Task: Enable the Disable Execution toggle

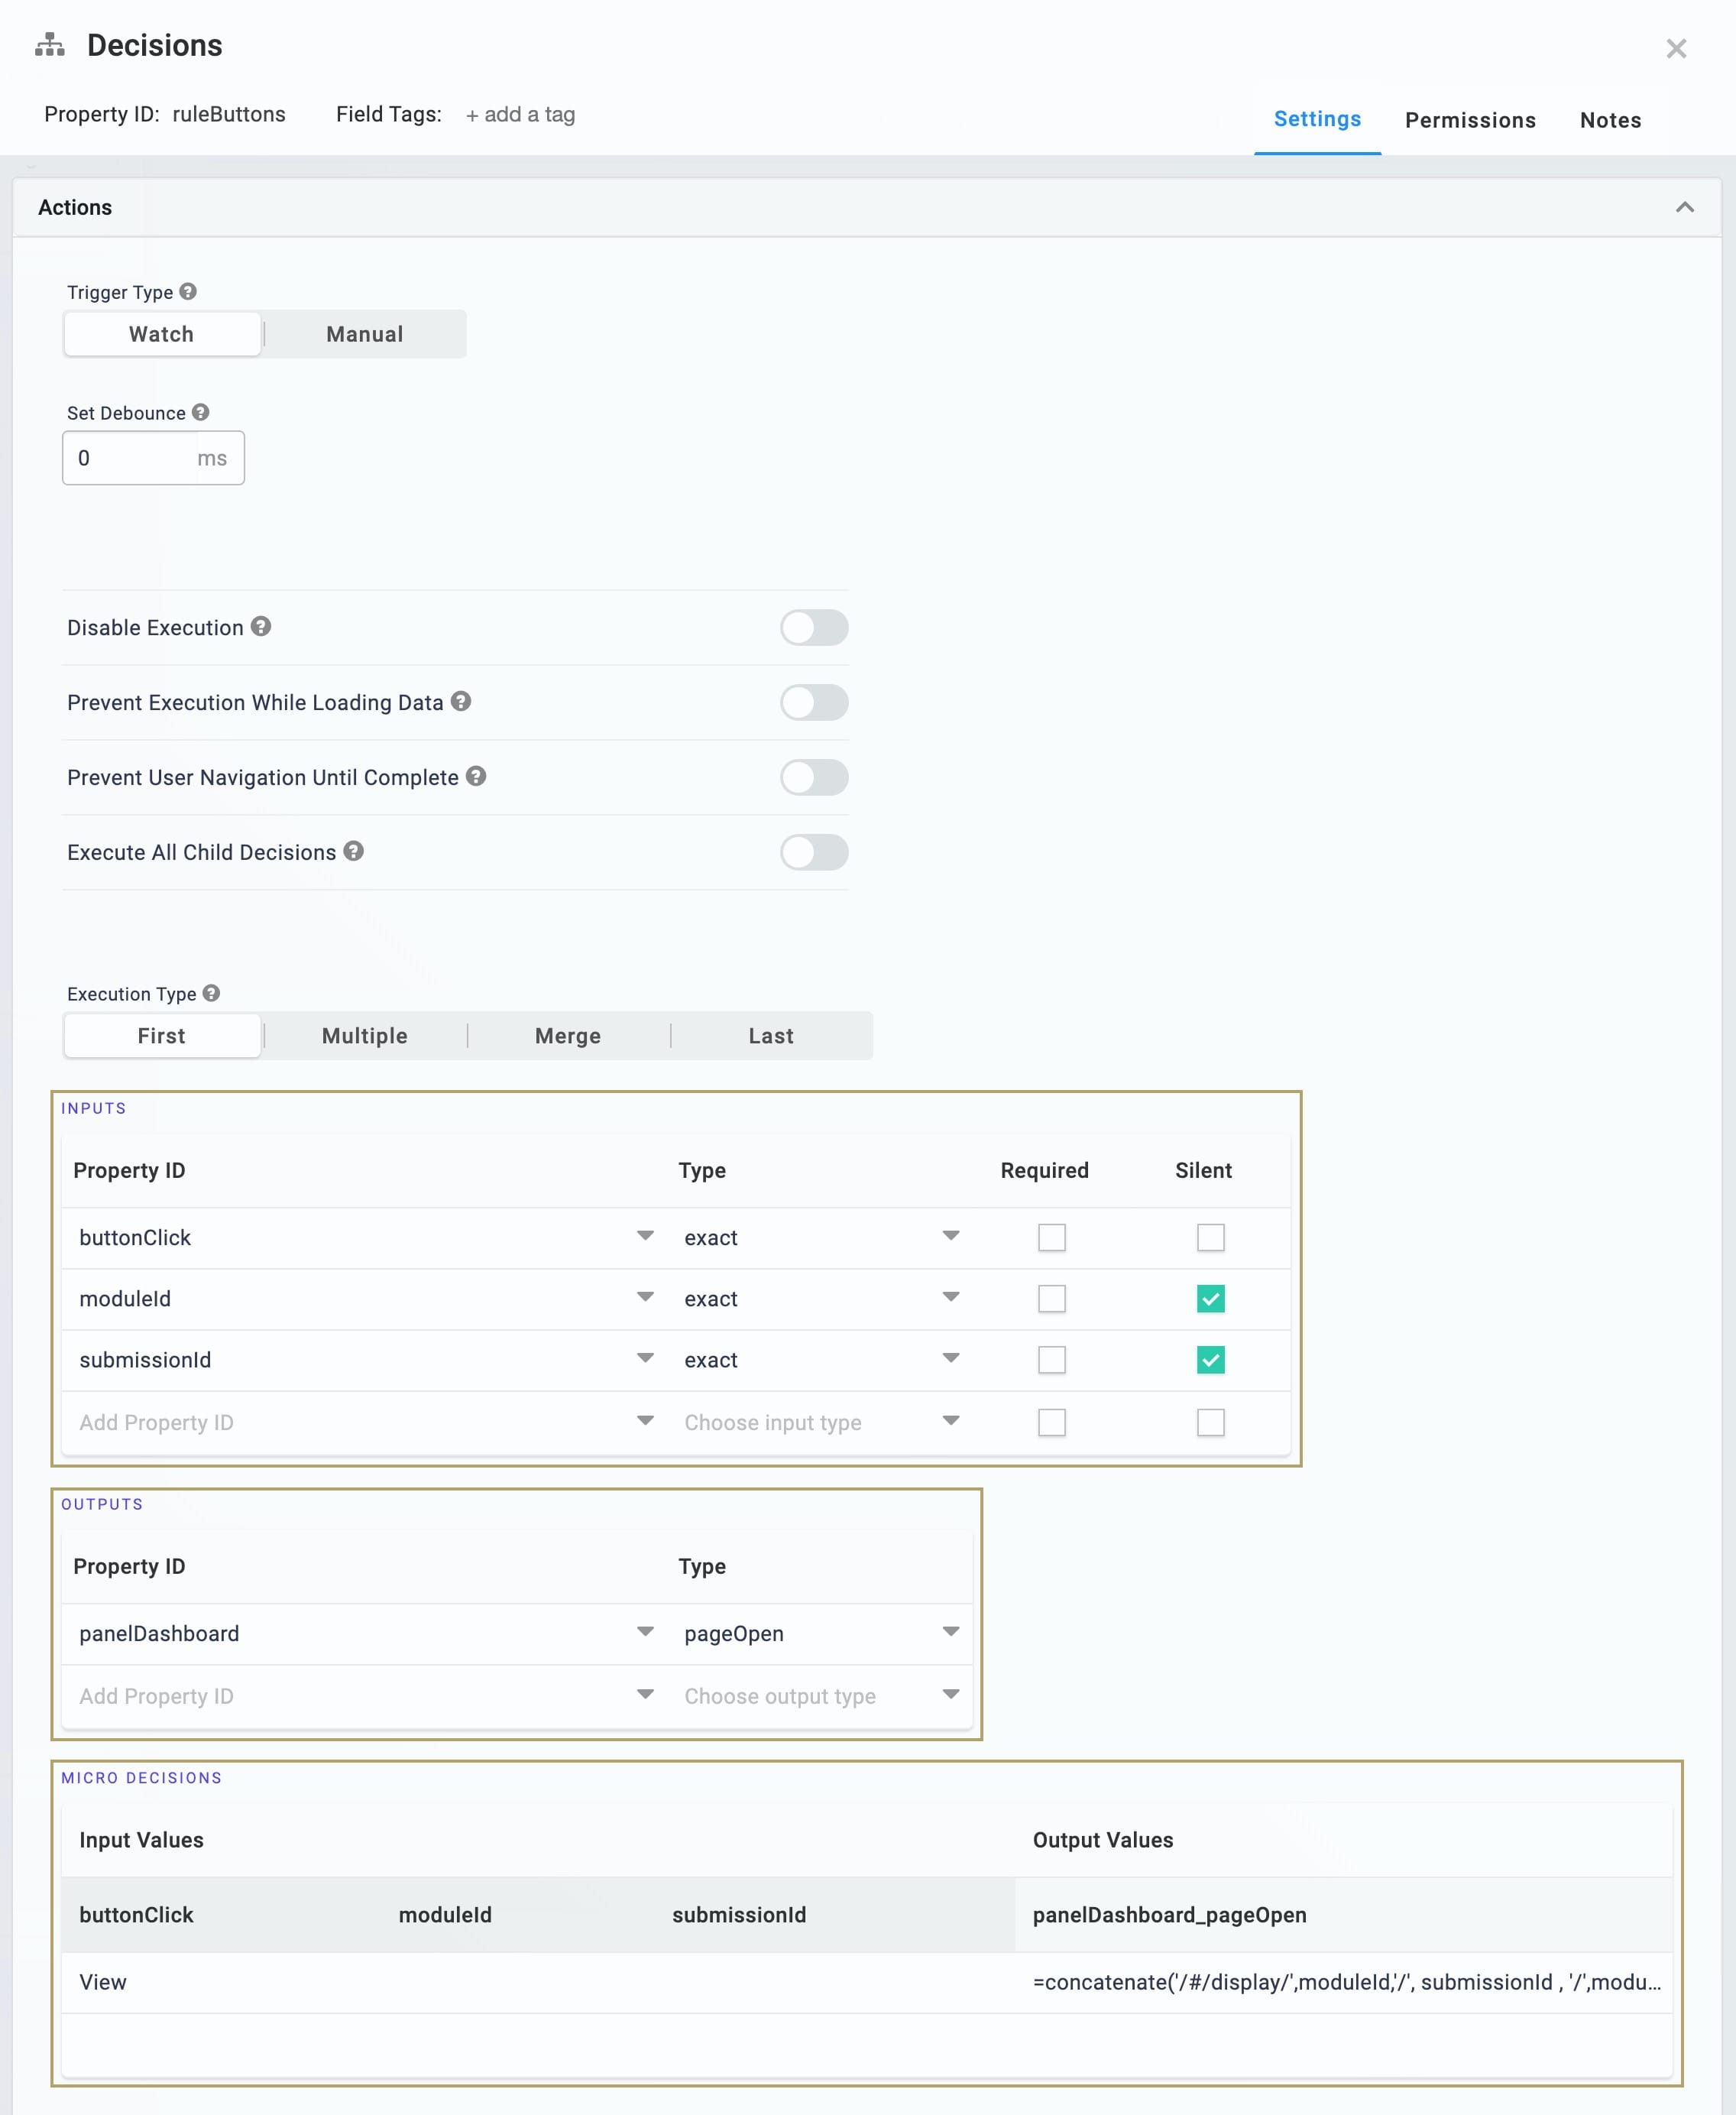Action: 814,628
